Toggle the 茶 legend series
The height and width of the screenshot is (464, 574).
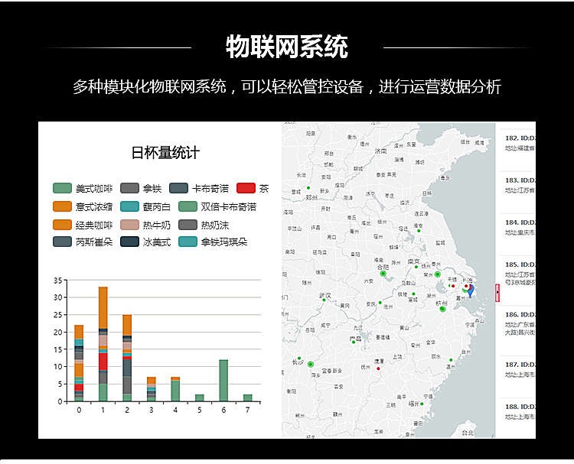253,188
